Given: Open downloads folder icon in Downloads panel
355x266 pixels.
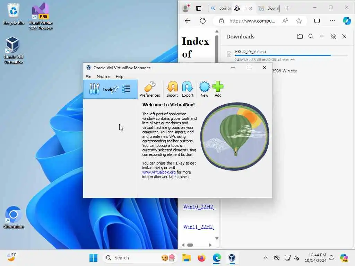Looking at the screenshot, I should pyautogui.click(x=300, y=36).
